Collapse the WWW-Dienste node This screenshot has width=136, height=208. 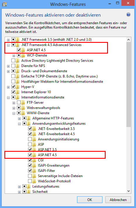[x=14, y=113]
